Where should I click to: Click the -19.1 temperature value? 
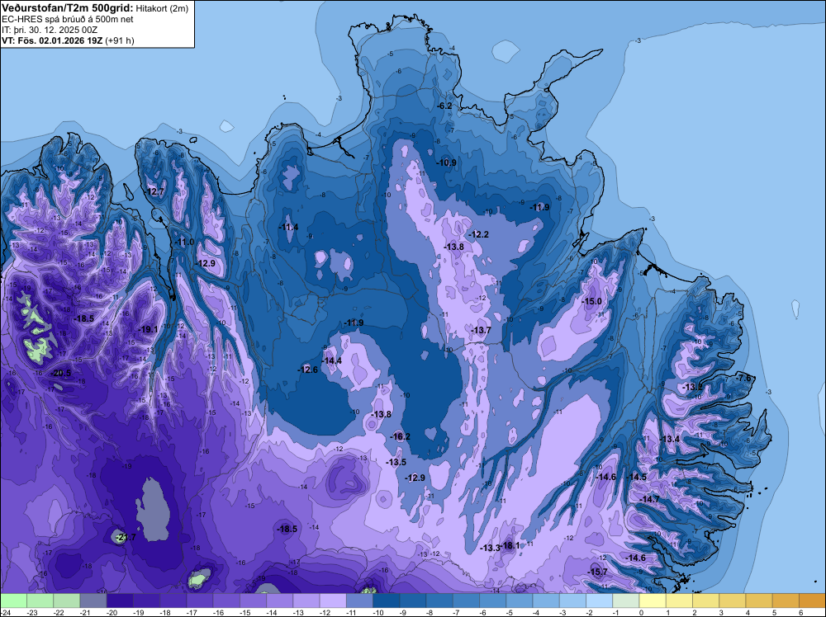click(x=148, y=329)
